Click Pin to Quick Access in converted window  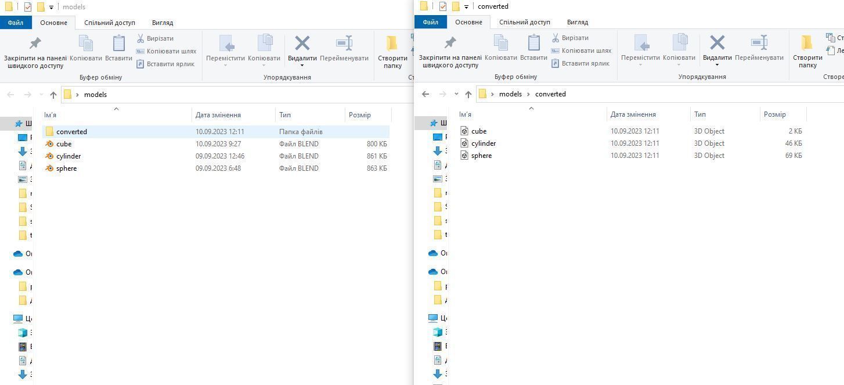tap(450, 51)
